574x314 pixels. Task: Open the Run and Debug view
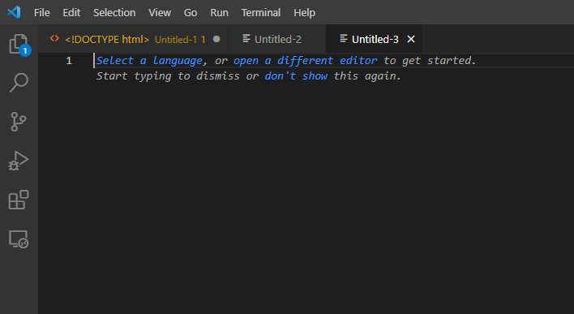pos(19,161)
